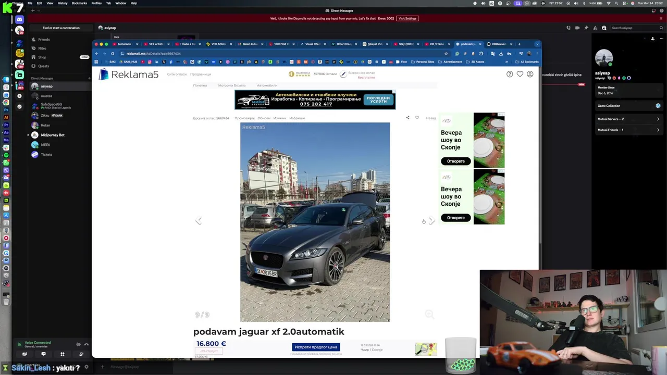The height and width of the screenshot is (375, 667).
Task: Click bottom Отворете ad button
Action: click(x=455, y=218)
